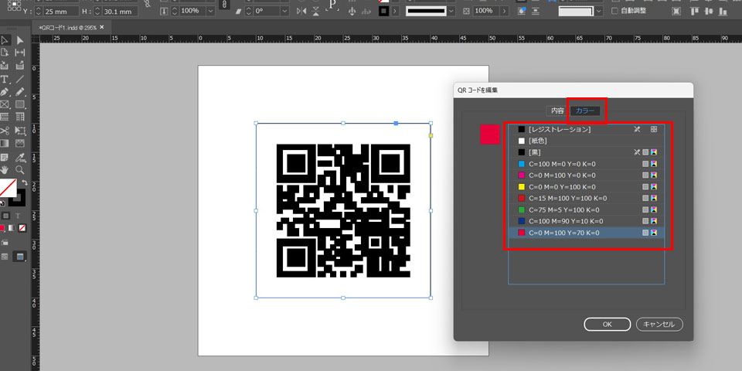The image size is (742, 371).
Task: Click the OK button
Action: 607,325
